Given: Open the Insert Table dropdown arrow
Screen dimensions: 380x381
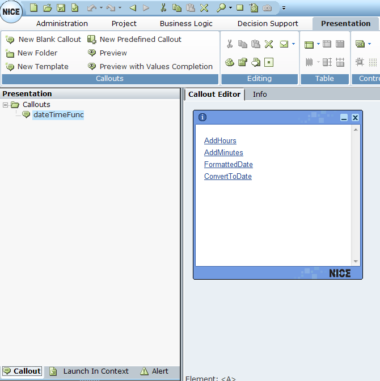Looking at the screenshot, I should point(318,44).
